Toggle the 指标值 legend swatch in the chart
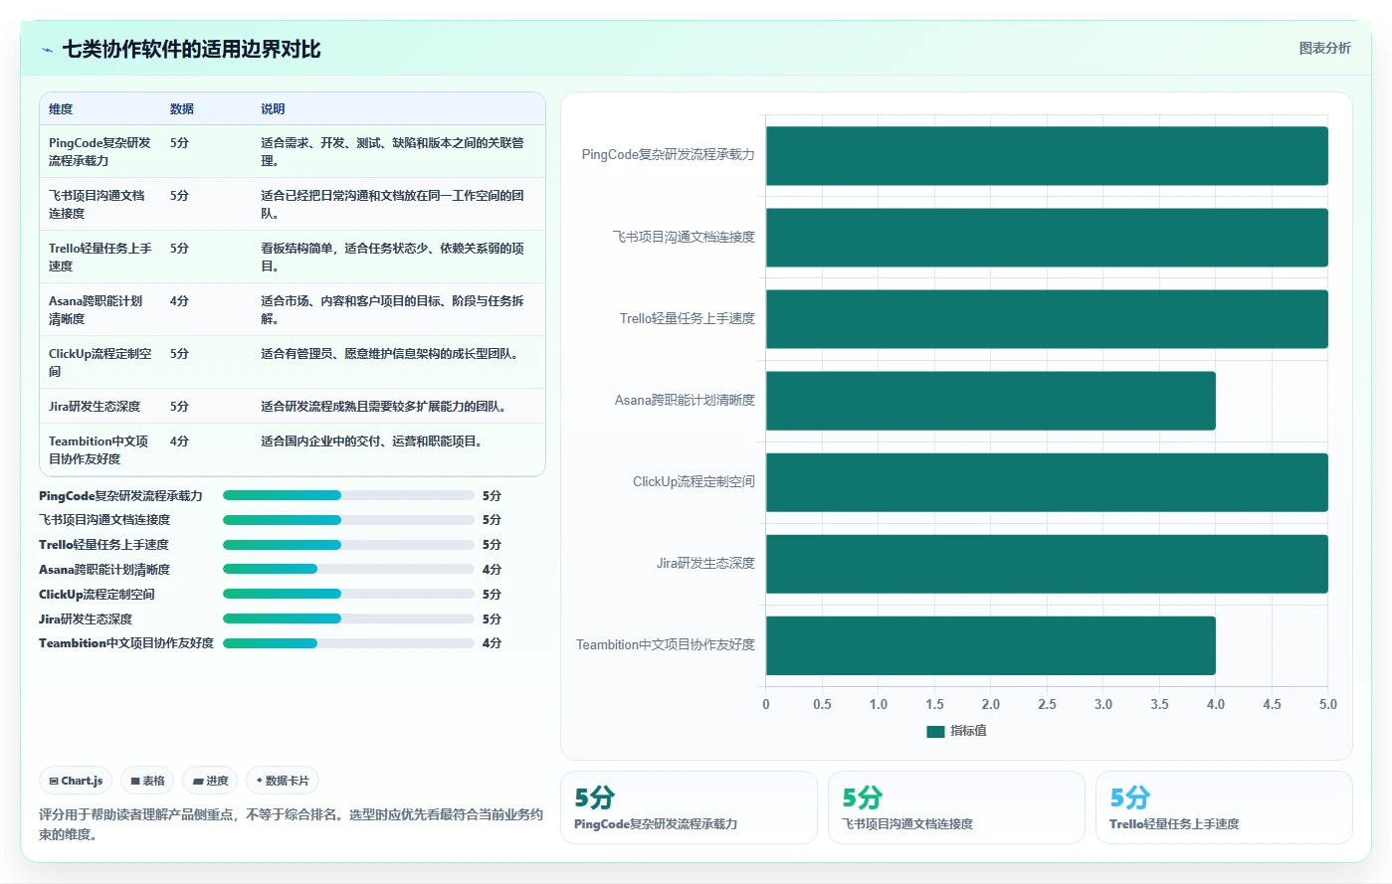This screenshot has width=1392, height=884. [935, 731]
